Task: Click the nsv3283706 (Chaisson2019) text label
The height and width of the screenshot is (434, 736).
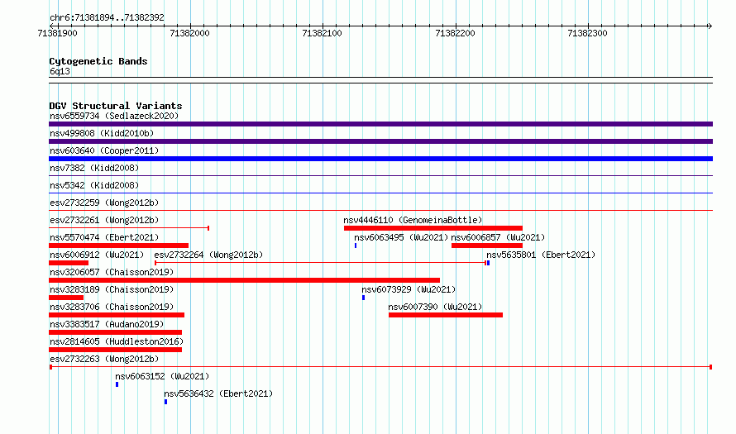Action: [112, 307]
